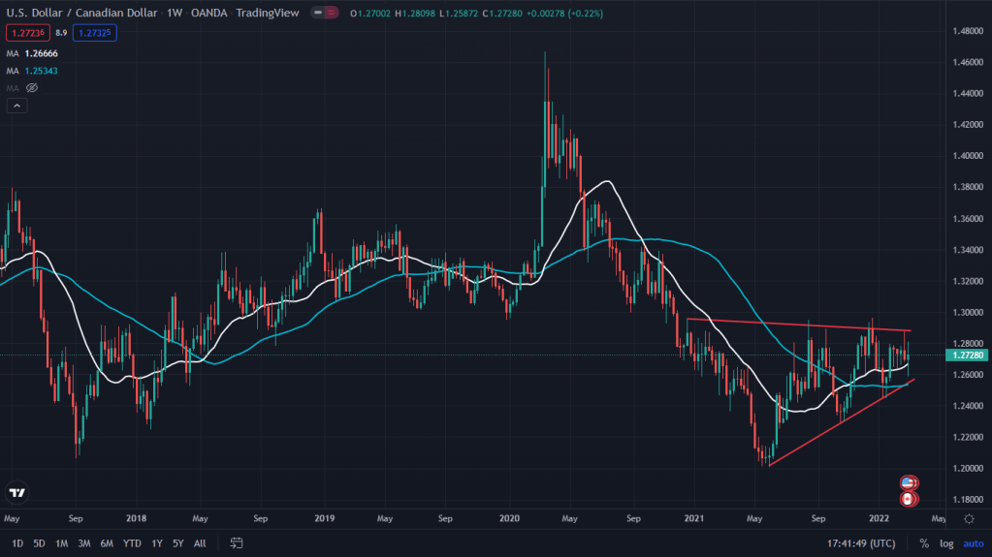Toggle log scale mode

click(945, 543)
